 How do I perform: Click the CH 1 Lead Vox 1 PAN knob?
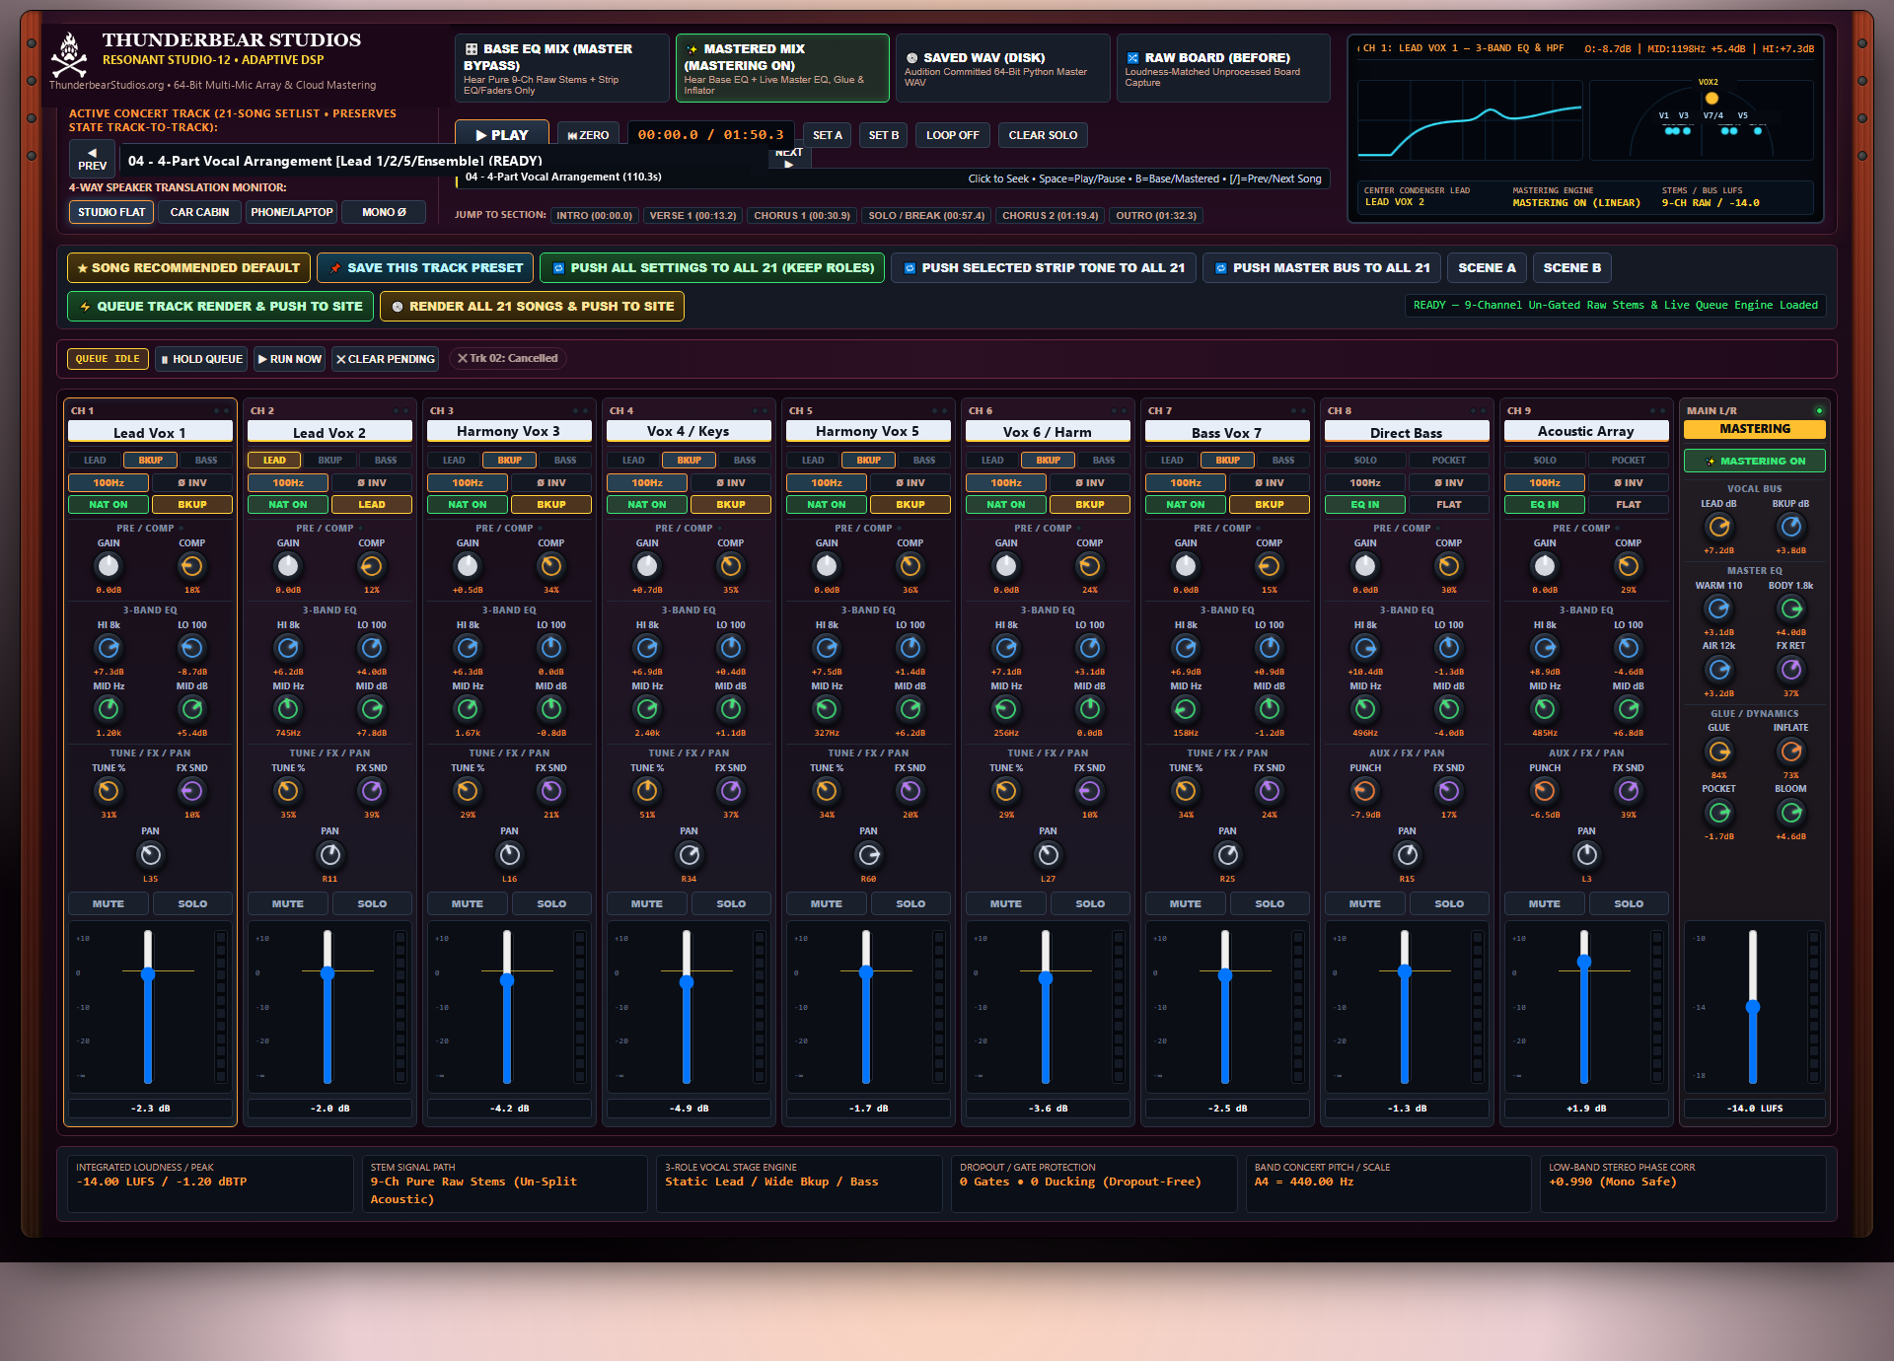click(x=150, y=855)
